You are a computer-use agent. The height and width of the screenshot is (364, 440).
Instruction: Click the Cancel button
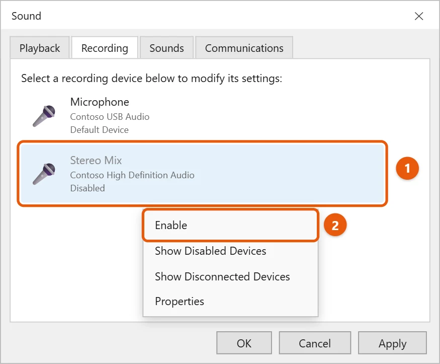315,343
